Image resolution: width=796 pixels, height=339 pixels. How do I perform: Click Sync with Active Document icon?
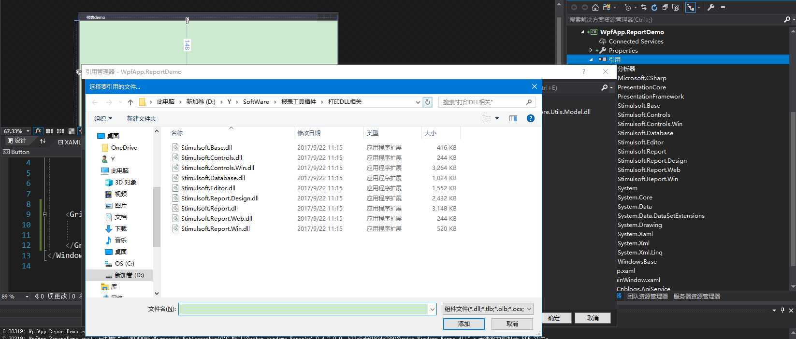pos(644,7)
